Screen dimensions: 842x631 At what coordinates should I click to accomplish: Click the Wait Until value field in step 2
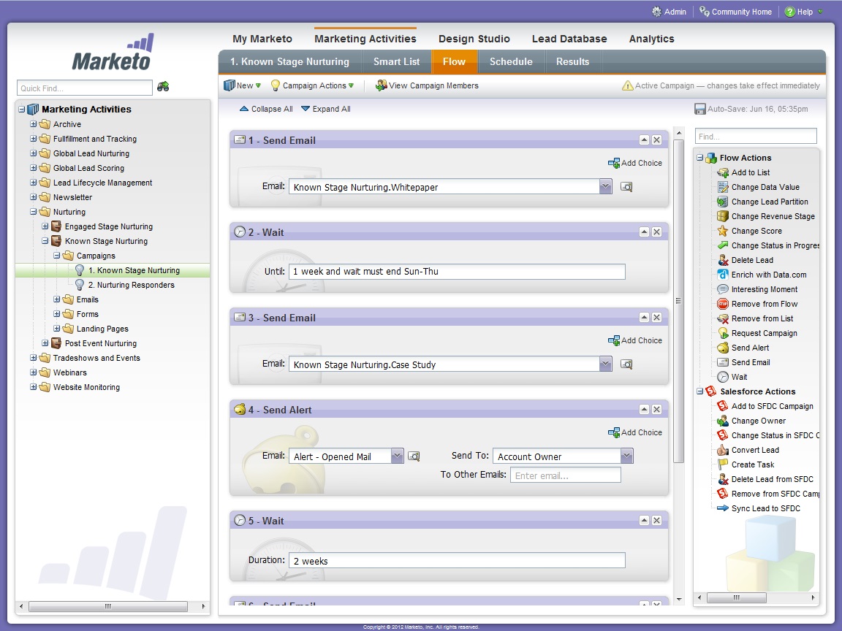(457, 272)
